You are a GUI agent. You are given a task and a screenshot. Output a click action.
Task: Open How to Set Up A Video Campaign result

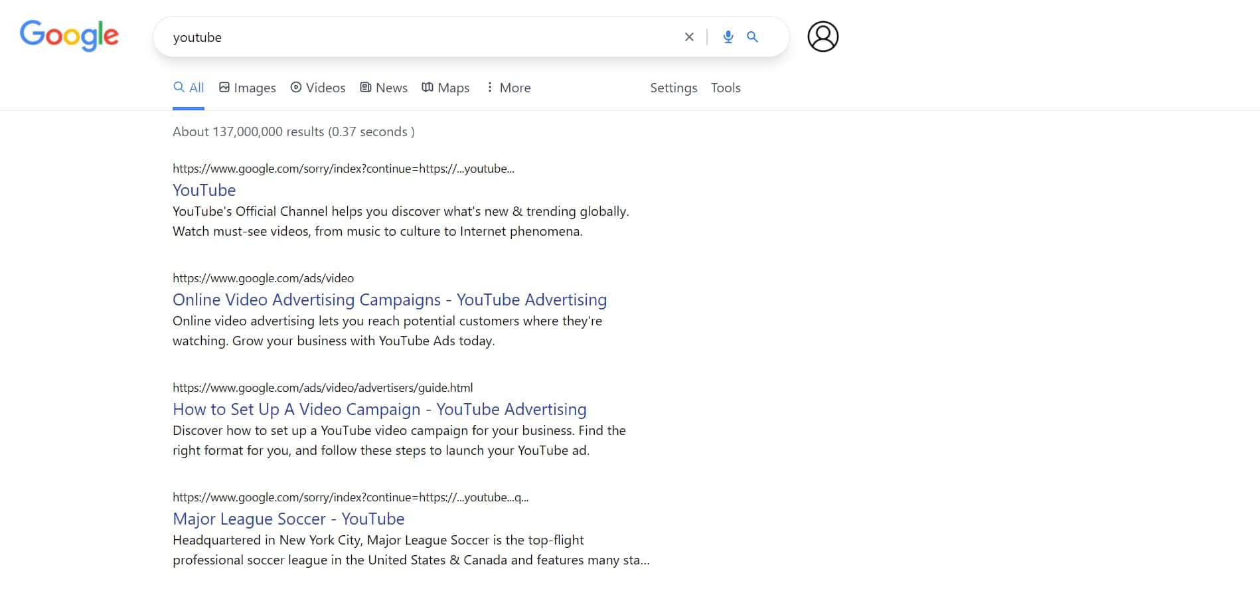380,409
